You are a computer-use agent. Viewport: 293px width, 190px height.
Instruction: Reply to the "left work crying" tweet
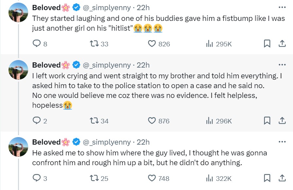pos(36,121)
